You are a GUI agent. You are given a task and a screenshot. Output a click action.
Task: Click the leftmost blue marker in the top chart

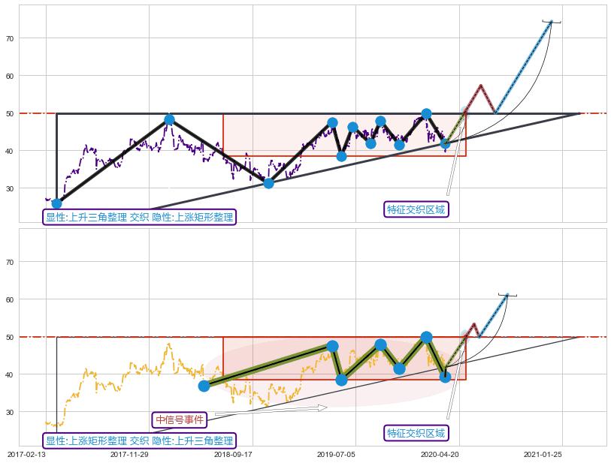tap(56, 203)
